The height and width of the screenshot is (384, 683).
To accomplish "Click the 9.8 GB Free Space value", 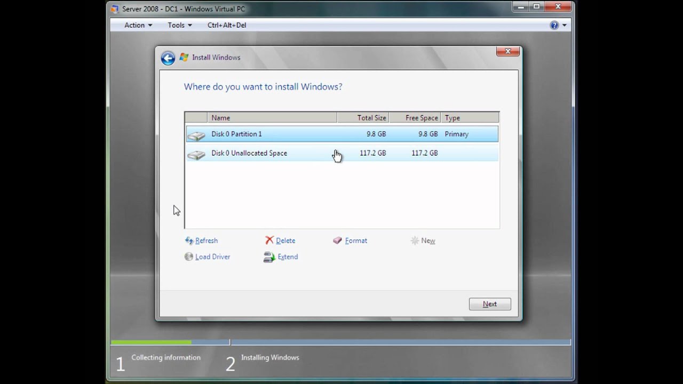I will [427, 134].
